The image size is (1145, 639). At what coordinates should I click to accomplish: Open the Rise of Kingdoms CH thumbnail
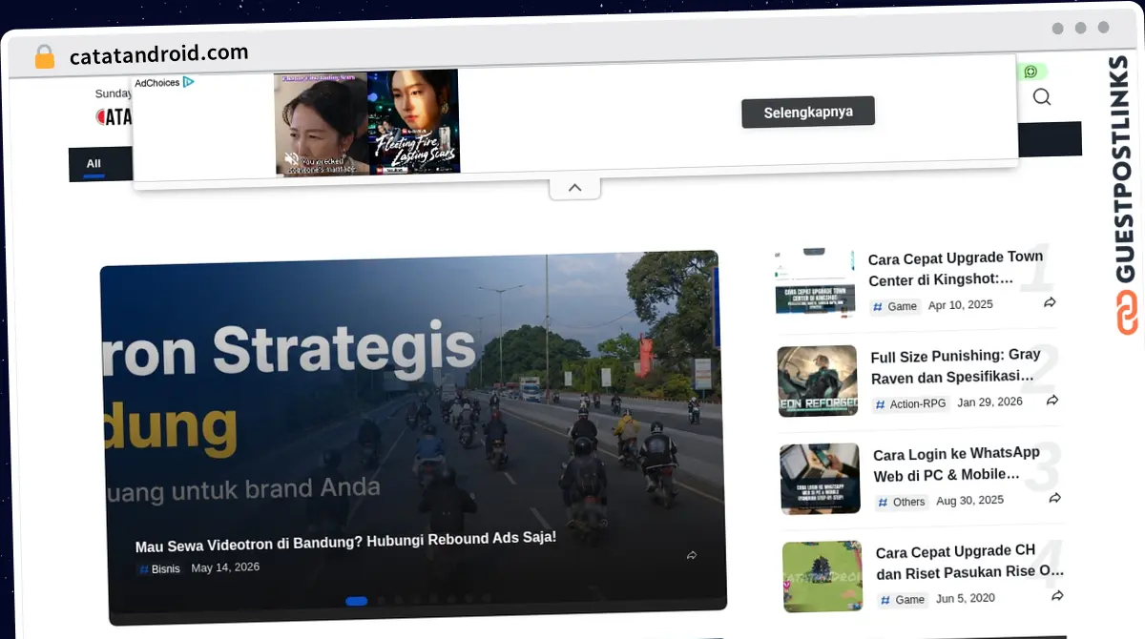(x=822, y=577)
